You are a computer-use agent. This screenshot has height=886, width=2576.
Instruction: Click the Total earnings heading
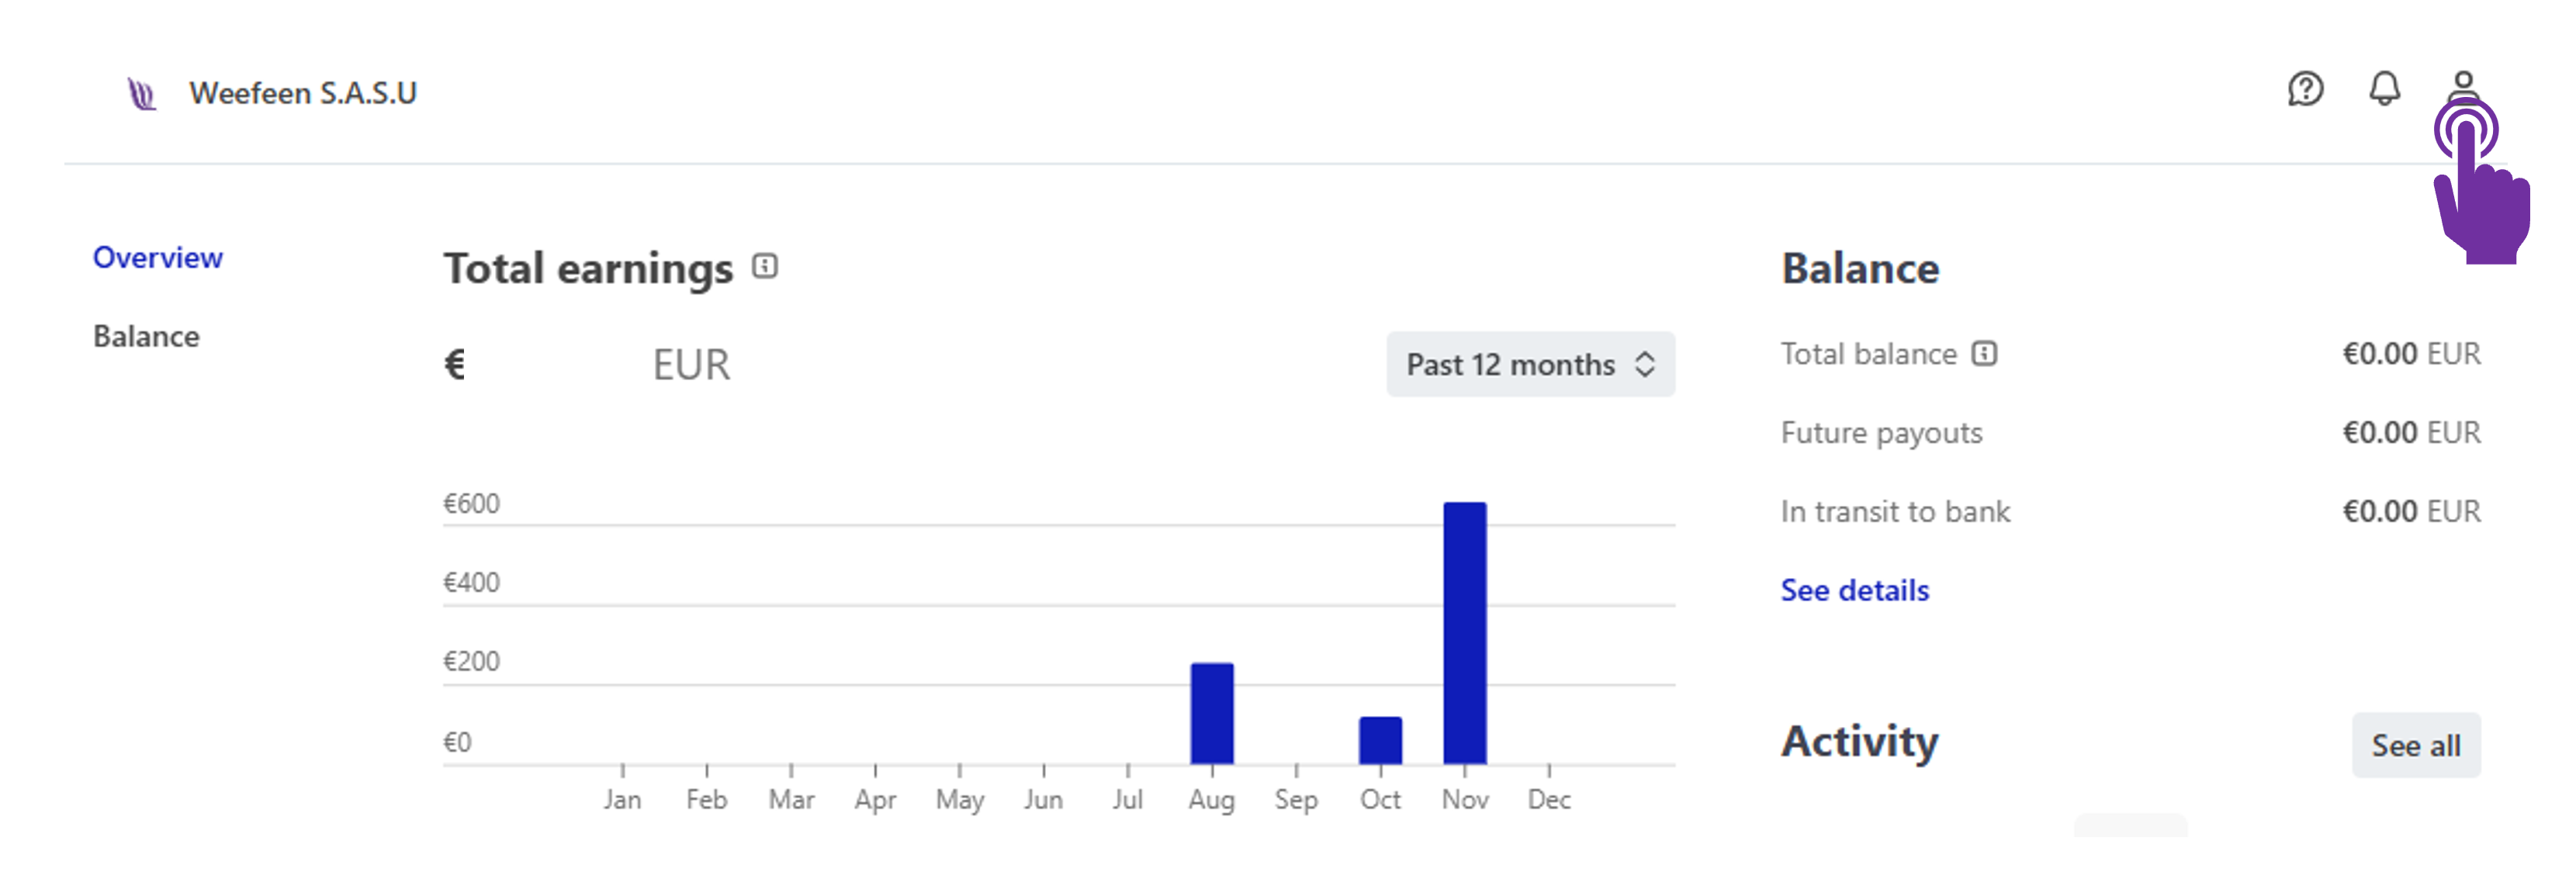[588, 268]
